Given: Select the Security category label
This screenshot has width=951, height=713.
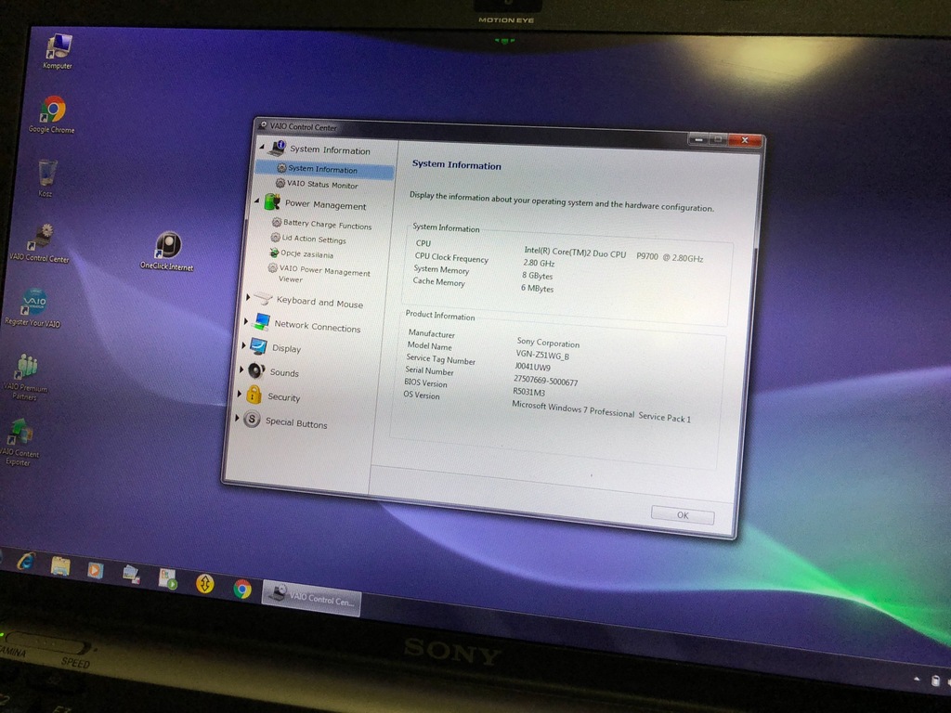Looking at the screenshot, I should 284,397.
